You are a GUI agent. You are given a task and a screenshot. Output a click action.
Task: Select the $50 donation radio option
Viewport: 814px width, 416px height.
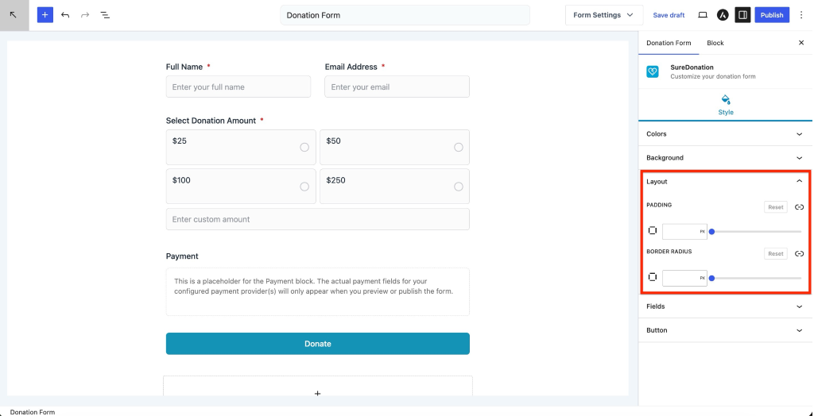(x=459, y=148)
